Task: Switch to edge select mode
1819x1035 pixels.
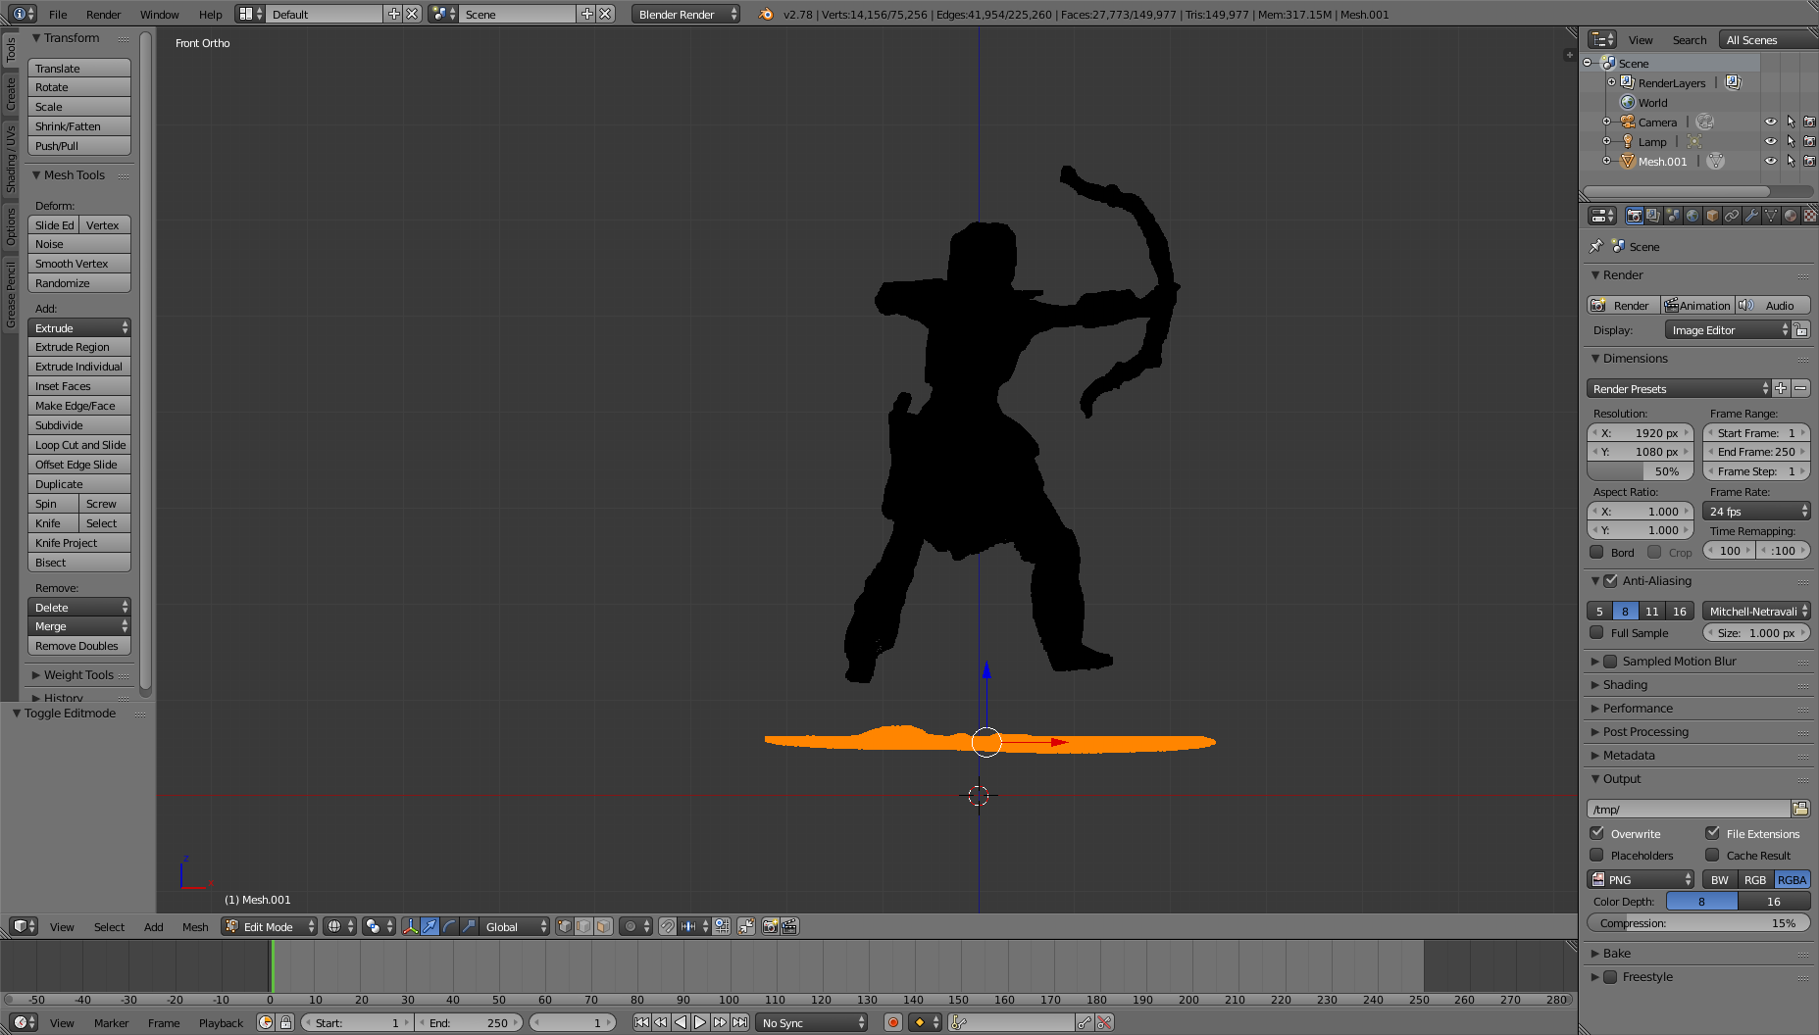Action: (584, 926)
